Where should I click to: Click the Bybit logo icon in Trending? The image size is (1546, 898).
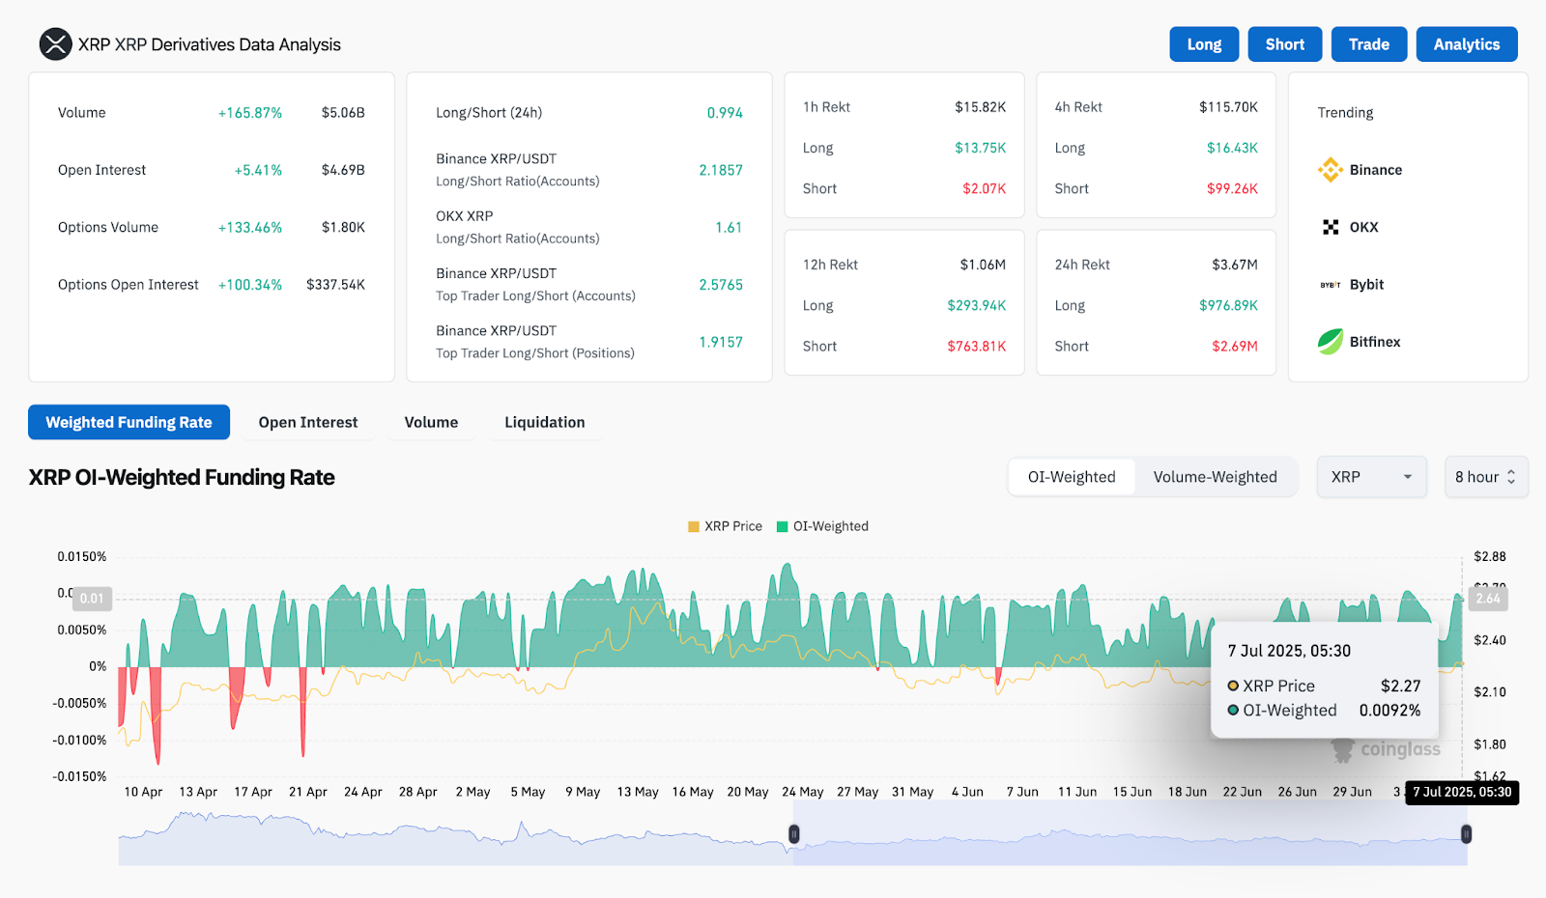coord(1331,285)
